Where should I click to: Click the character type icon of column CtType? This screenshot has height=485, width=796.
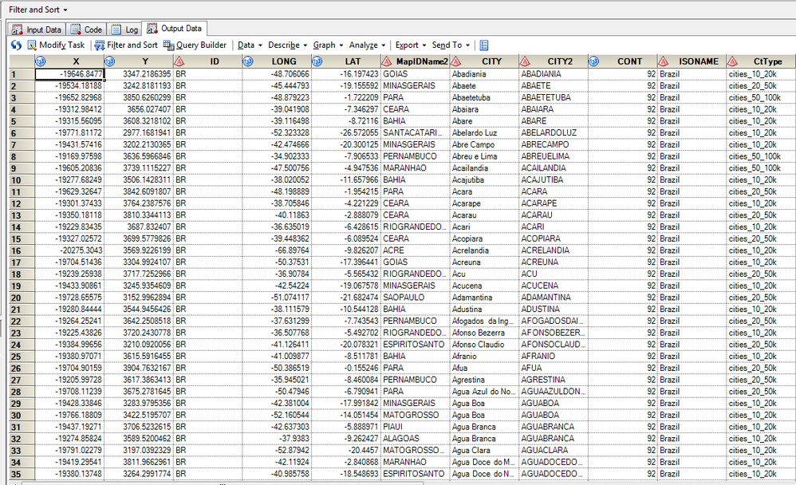[x=732, y=61]
